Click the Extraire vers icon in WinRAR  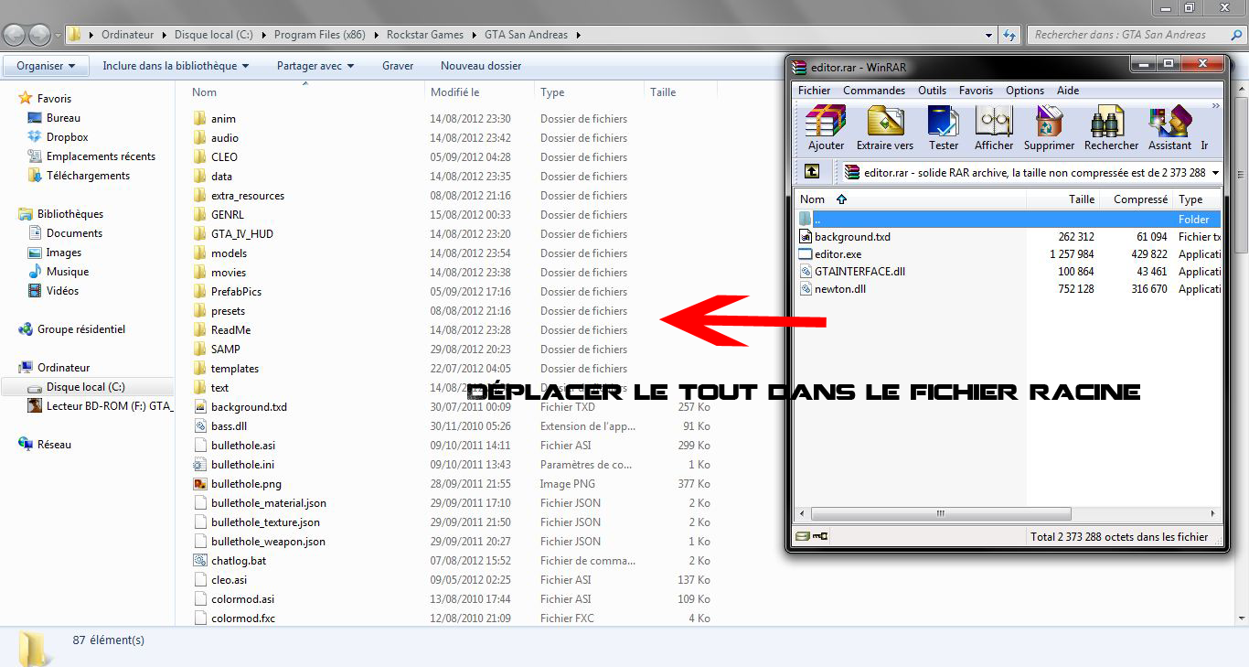click(885, 121)
